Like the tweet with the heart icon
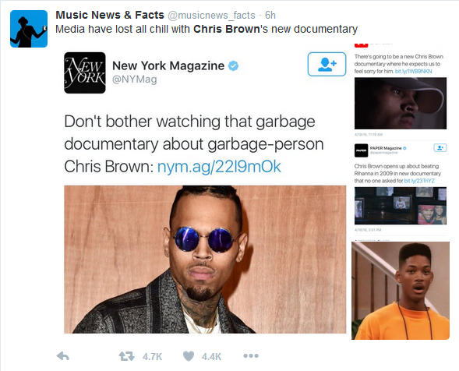 tap(189, 356)
